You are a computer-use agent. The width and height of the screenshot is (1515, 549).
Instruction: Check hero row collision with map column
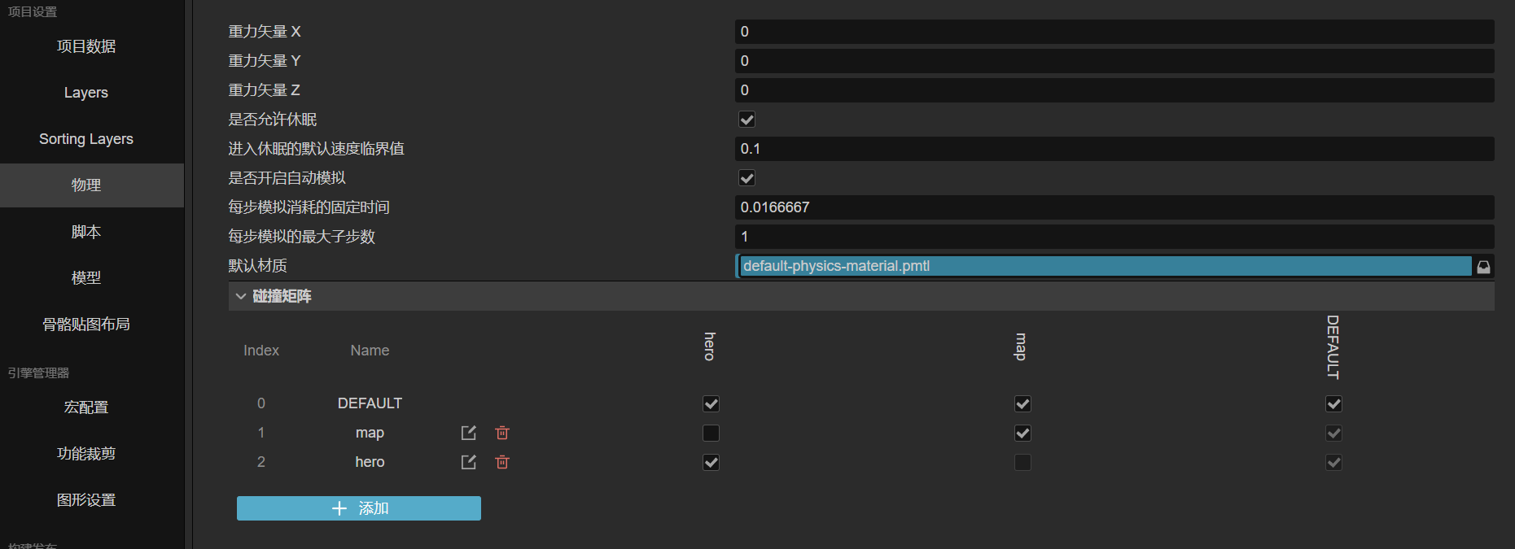pyautogui.click(x=1022, y=462)
